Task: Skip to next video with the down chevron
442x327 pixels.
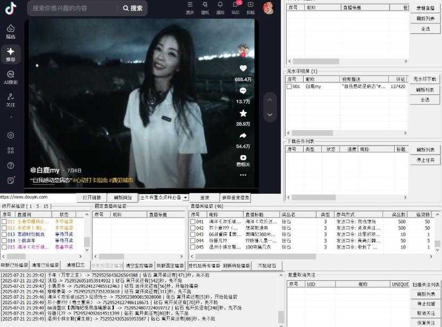Action: pos(270,115)
